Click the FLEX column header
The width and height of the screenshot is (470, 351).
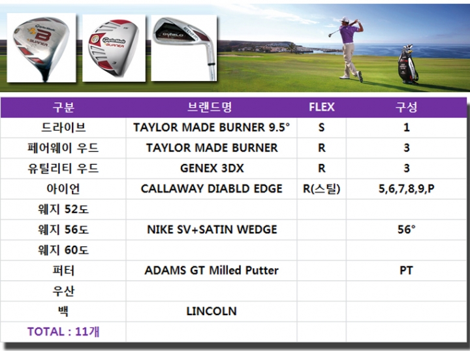(322, 107)
